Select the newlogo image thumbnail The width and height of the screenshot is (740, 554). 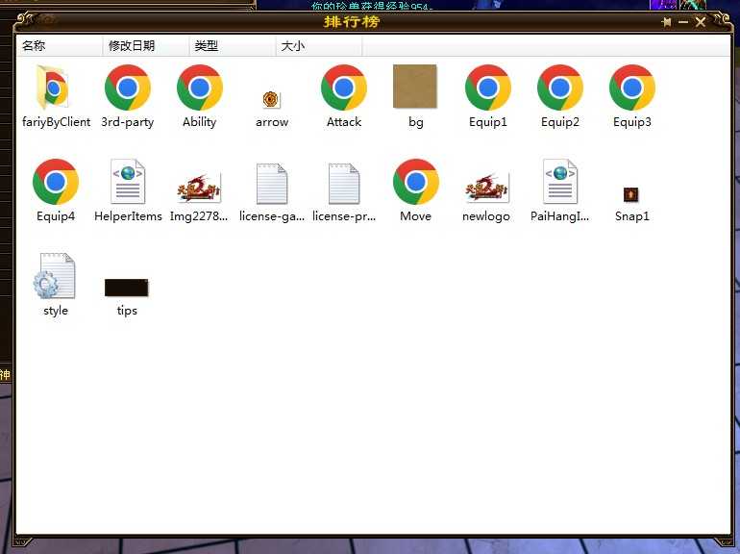coord(486,188)
